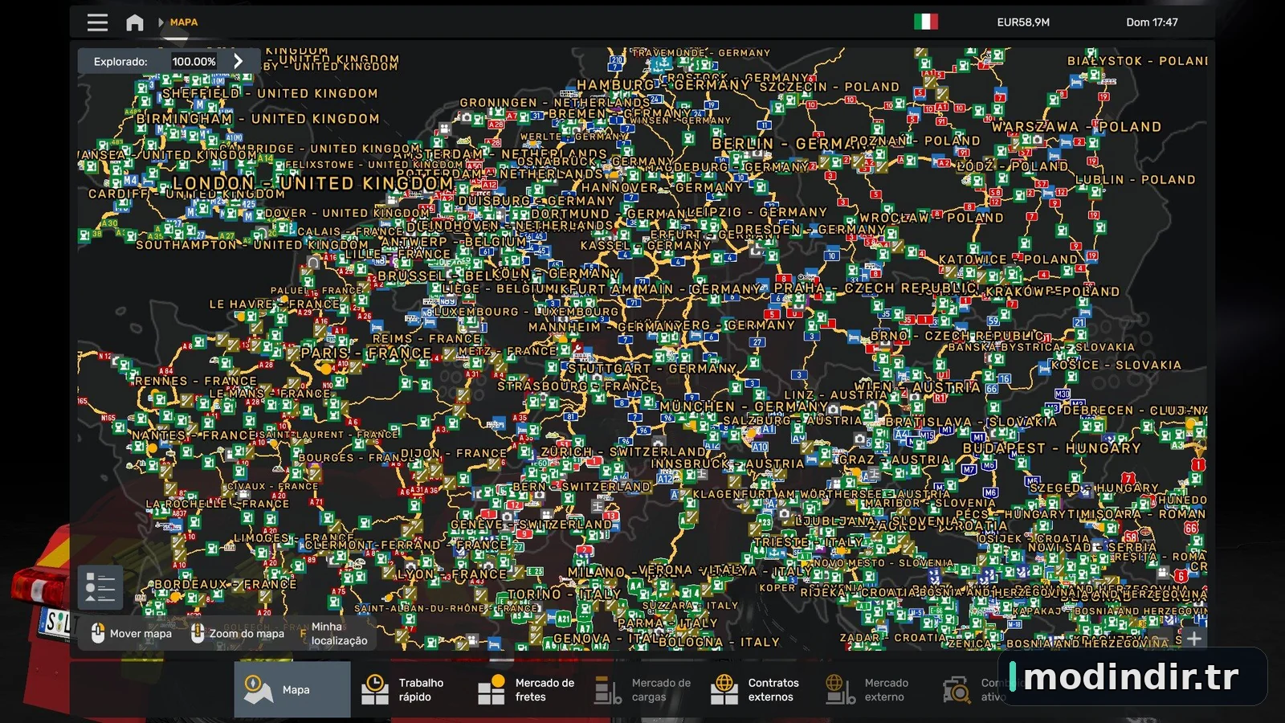
Task: Click the KOŠICE - SLOVAKIA label
Action: [1116, 365]
